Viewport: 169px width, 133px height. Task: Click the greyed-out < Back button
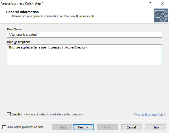click(x=62, y=127)
